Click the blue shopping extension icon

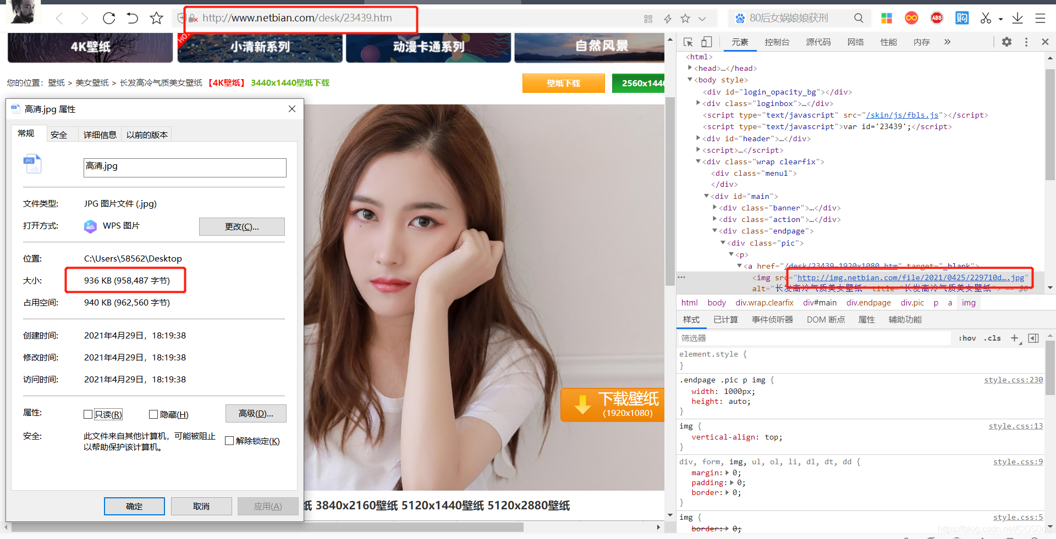click(x=962, y=18)
